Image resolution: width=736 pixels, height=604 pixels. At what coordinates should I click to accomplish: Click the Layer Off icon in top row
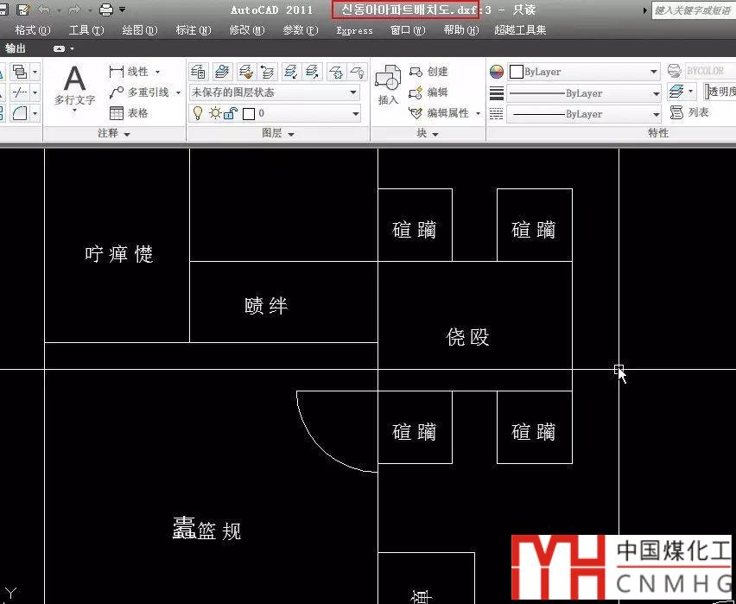(358, 72)
